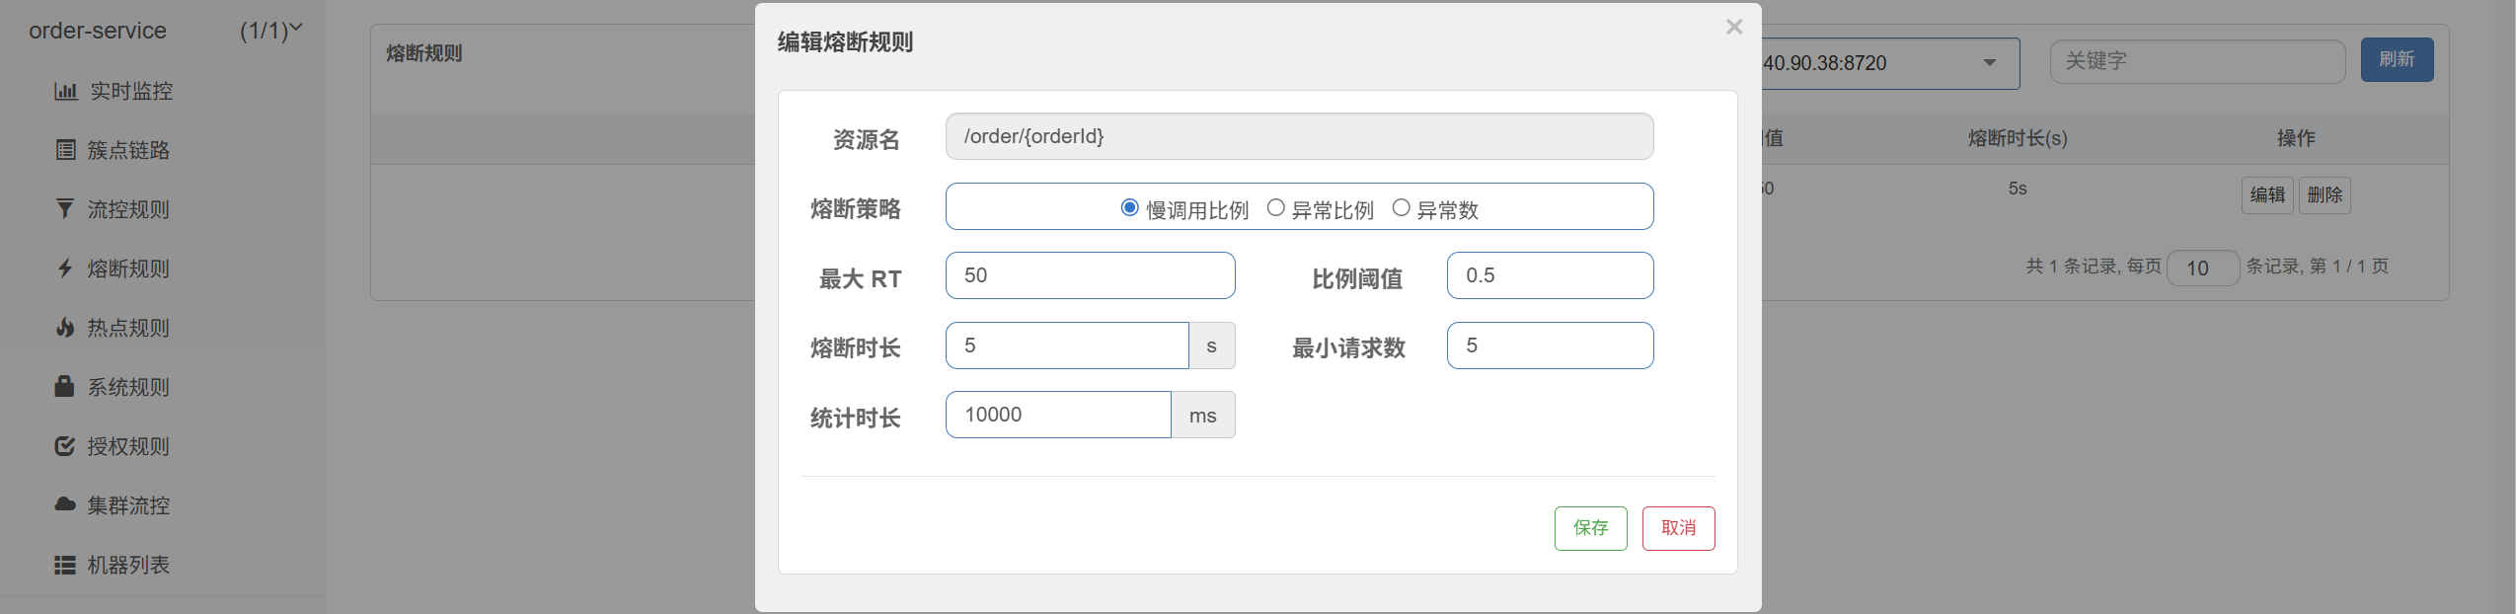Open 热点规则 menu item

point(128,328)
